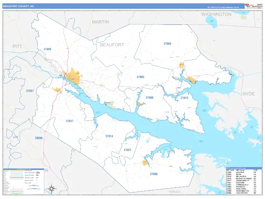Click the PITT county label
The image size is (265, 199).
click(17, 46)
